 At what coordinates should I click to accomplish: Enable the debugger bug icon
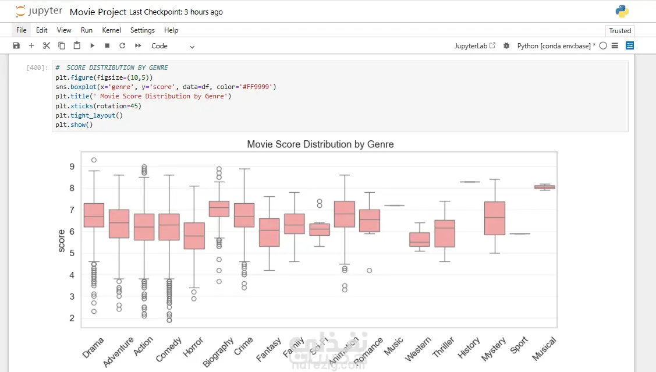tap(506, 45)
